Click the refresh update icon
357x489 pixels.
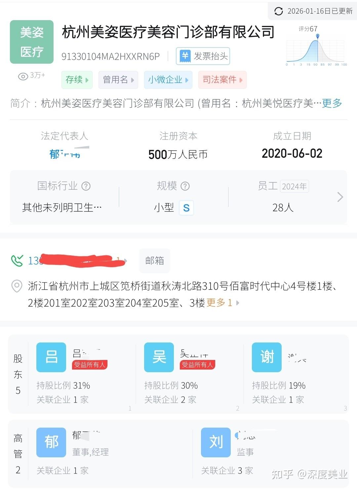[279, 11]
